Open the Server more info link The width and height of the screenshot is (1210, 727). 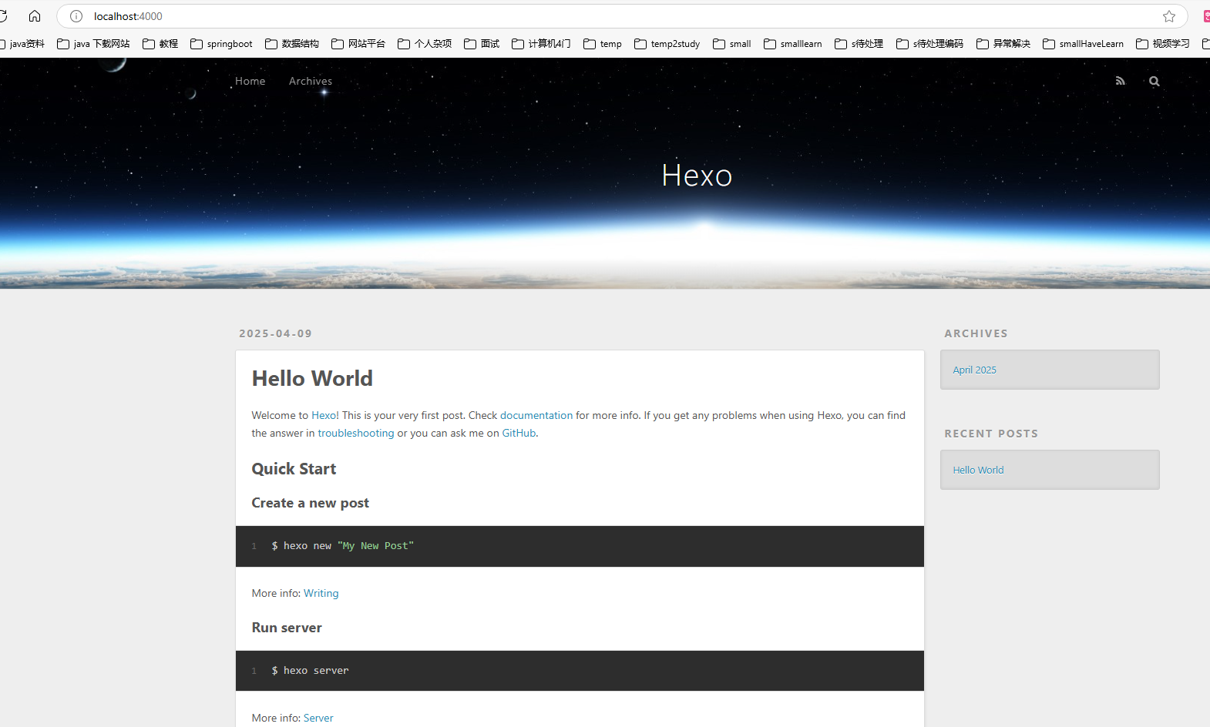tap(318, 718)
